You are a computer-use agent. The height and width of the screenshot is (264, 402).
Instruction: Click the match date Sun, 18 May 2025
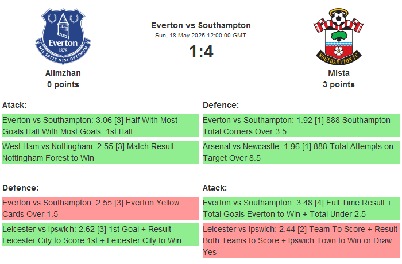pos(201,36)
